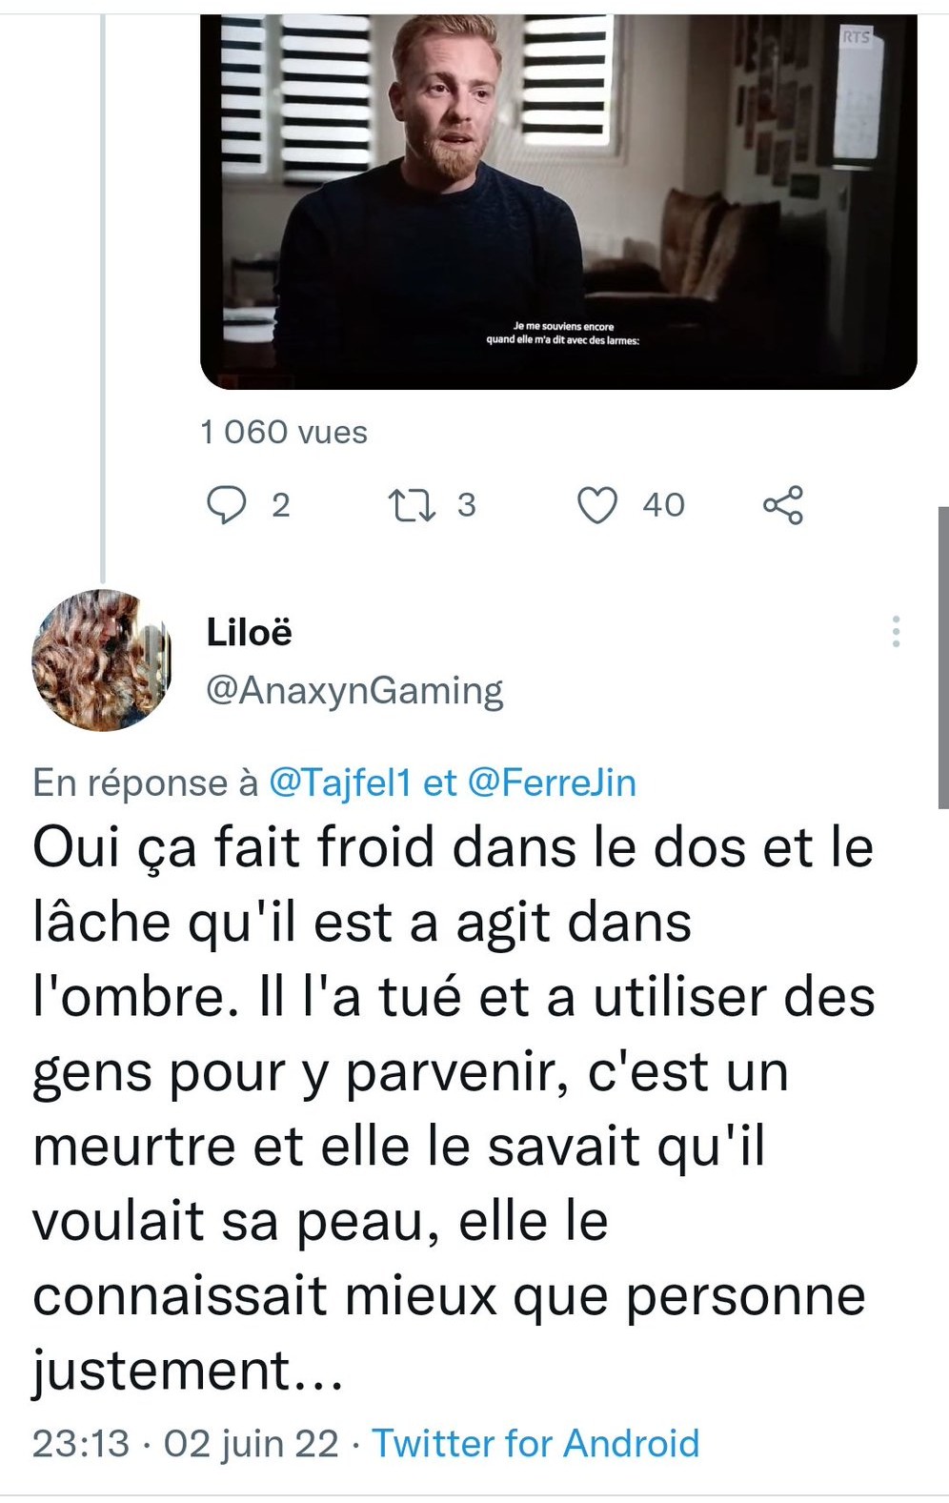Click the RTS logo in the video corner
The height and width of the screenshot is (1503, 949).
pos(856,37)
